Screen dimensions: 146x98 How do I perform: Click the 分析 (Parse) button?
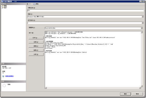pyautogui.click(x=36, y=54)
